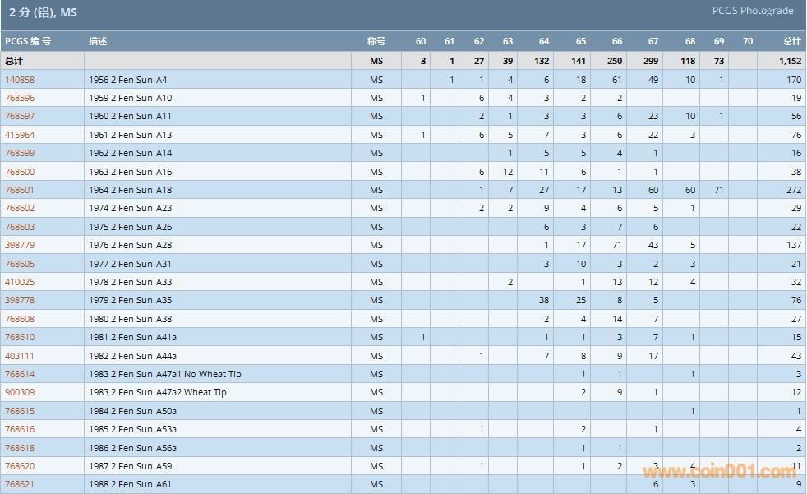Screen dimensions: 807x494
Task: Click the 1,152 grand total cell
Action: (790, 61)
